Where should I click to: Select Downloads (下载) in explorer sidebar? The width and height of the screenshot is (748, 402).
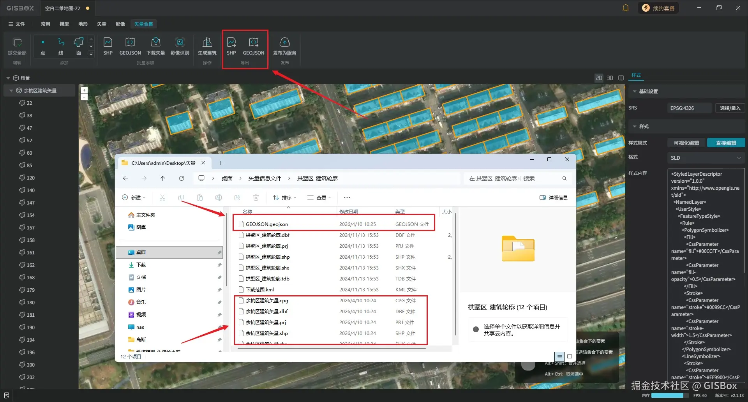[169, 265]
